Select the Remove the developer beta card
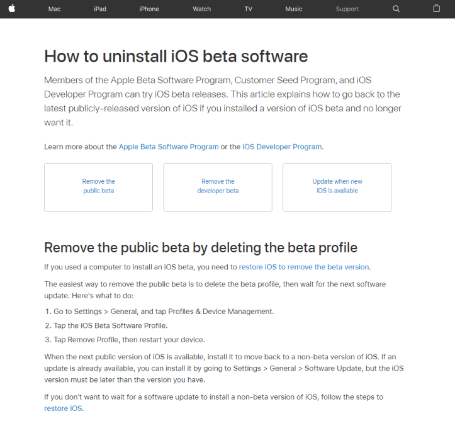Image resolution: width=455 pixels, height=421 pixels. (x=218, y=187)
